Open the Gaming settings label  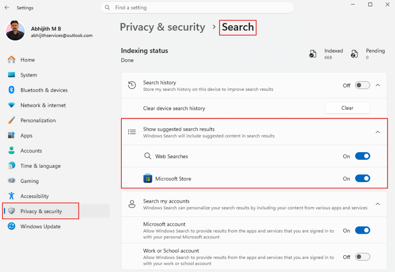click(x=29, y=181)
